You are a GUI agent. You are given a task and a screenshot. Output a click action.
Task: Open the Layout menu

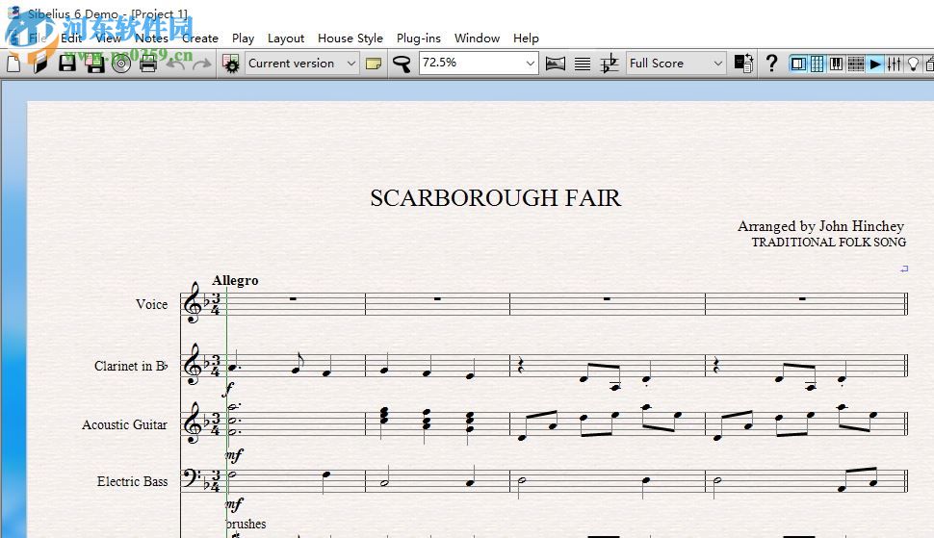coord(286,38)
